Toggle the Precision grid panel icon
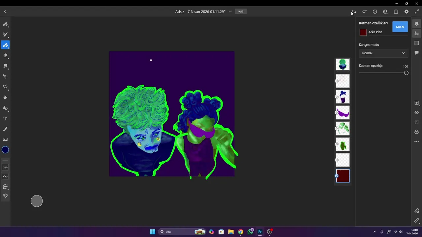This screenshot has height=237, width=422. point(417,43)
